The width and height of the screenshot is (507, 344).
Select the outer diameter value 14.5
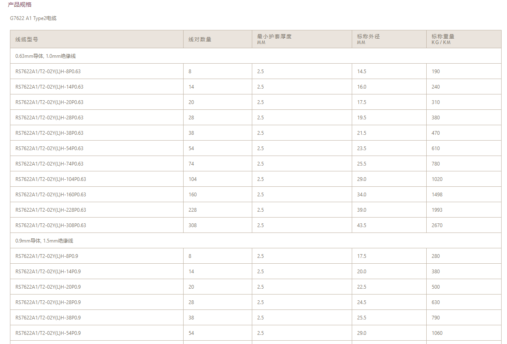pos(362,72)
